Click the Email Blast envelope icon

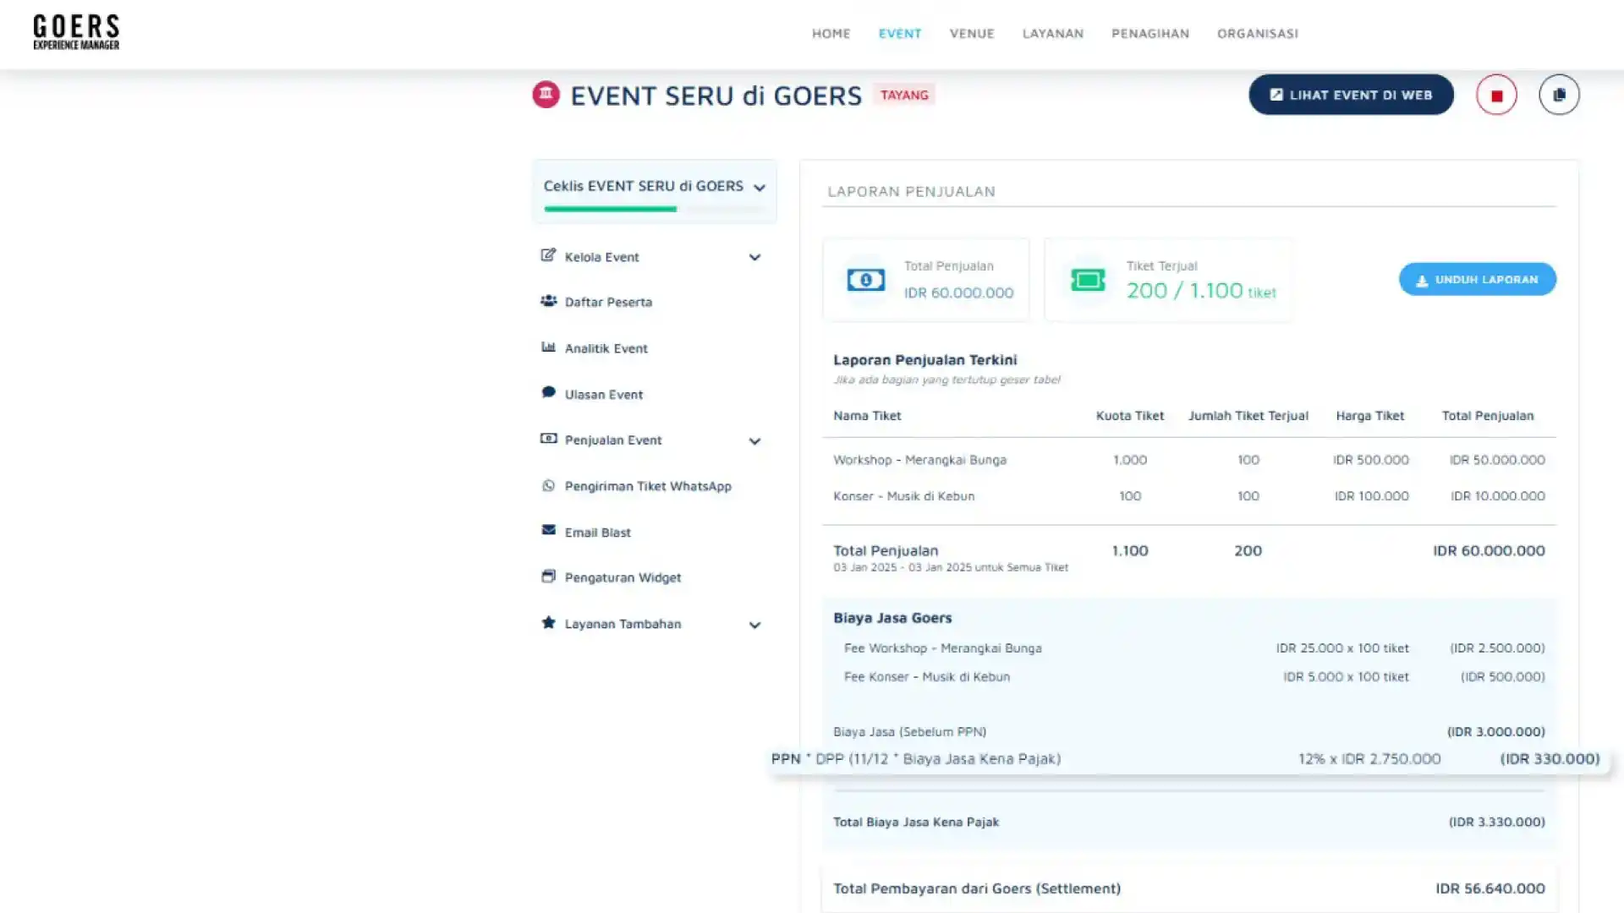click(x=548, y=530)
